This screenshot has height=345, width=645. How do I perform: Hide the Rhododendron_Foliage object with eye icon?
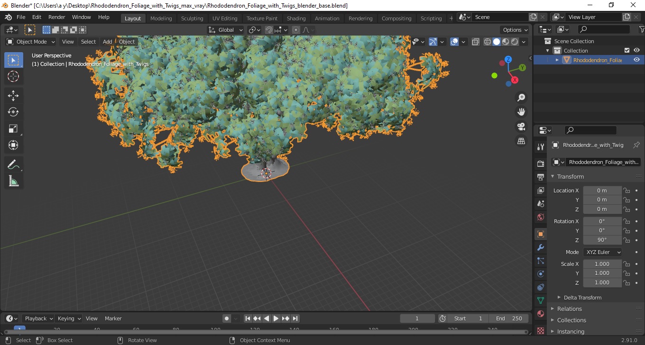[x=636, y=60]
